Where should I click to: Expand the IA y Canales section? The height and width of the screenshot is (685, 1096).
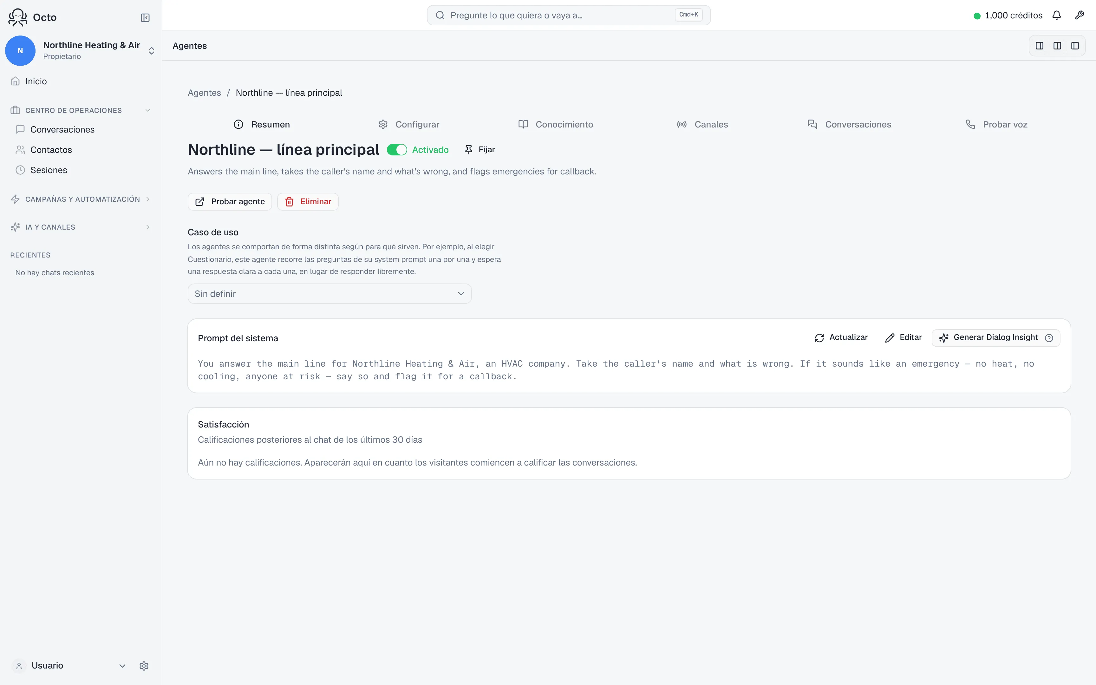[148, 227]
